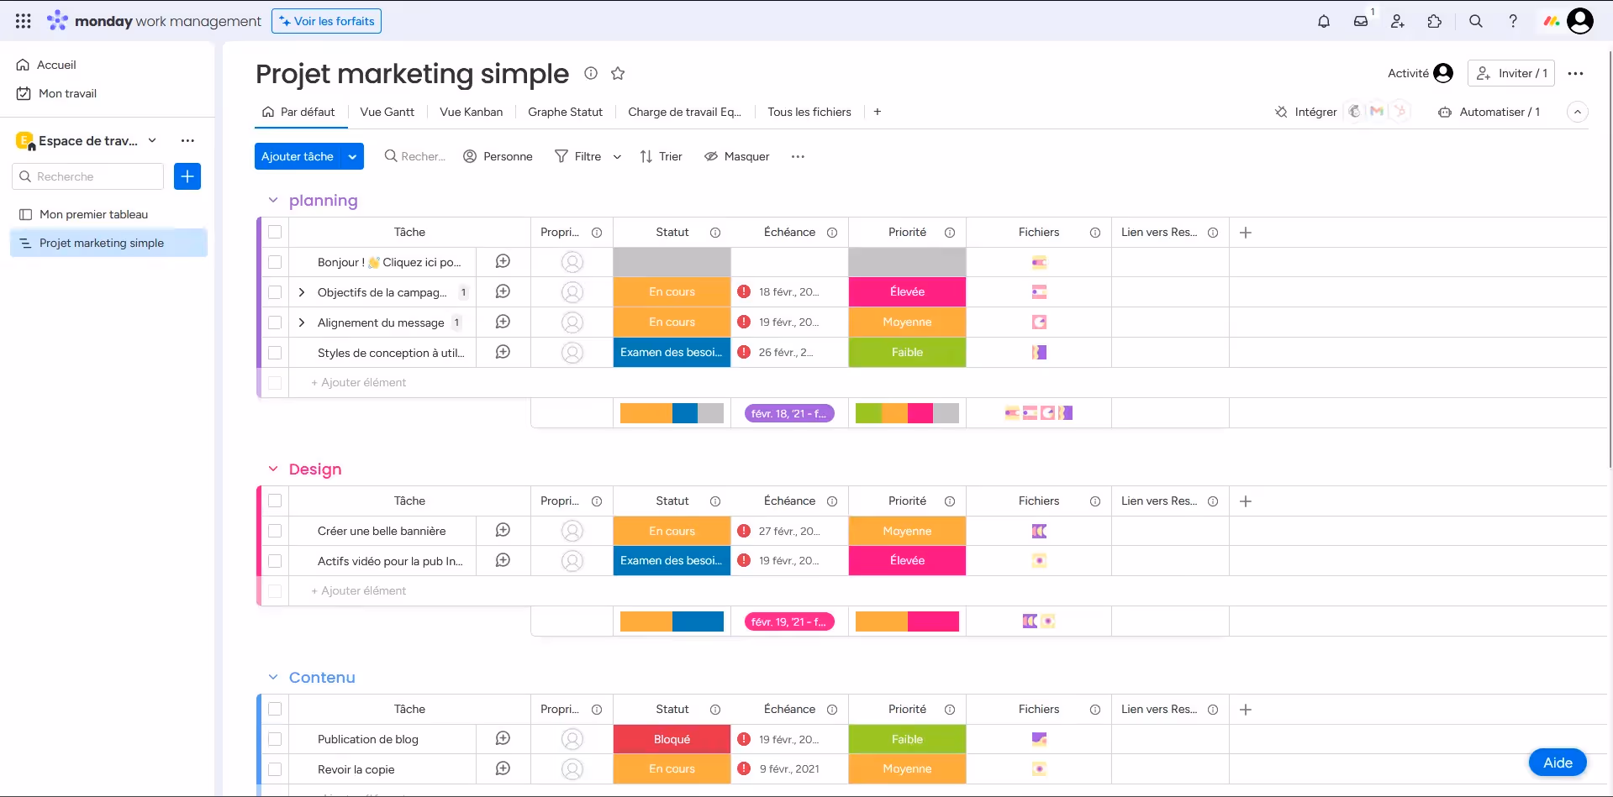1613x797 pixels.
Task: Click the Élevée priority cell for Objectifs
Action: 907,291
